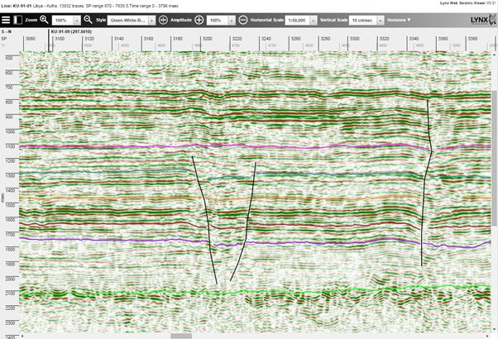Viewport: 498px width, 339px height.
Task: Increase amplitude with the plus circle icon
Action: tap(199, 20)
